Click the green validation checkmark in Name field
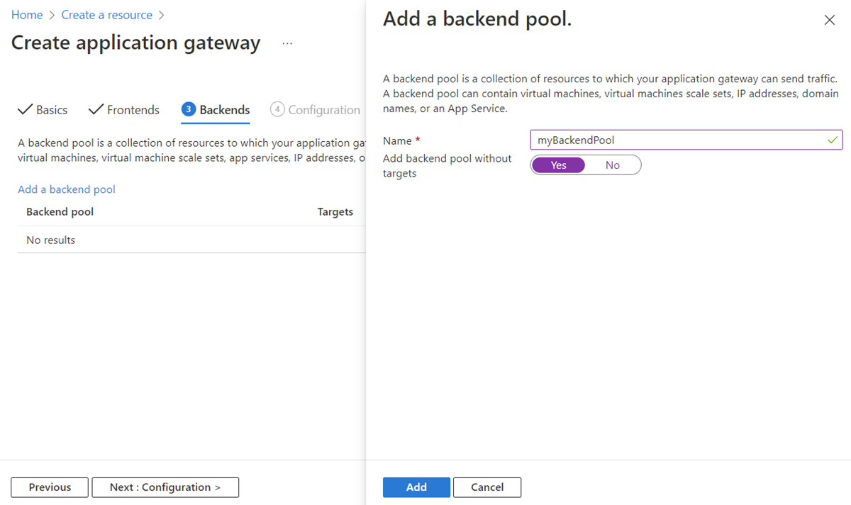 click(833, 140)
